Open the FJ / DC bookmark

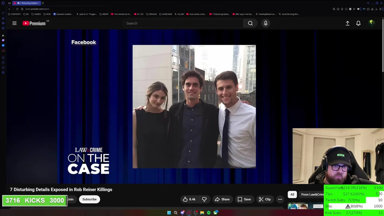139,14
